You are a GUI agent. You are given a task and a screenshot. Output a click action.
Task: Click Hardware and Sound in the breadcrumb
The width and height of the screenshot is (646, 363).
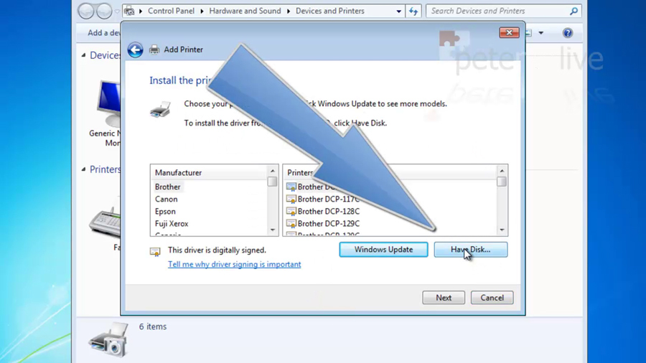coord(245,11)
